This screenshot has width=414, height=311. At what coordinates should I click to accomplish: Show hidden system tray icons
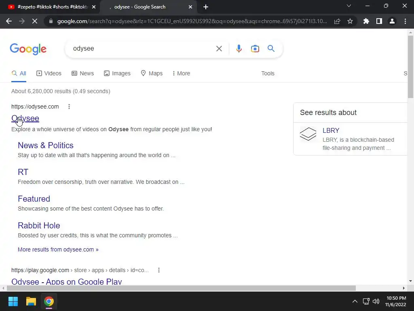pyautogui.click(x=355, y=301)
